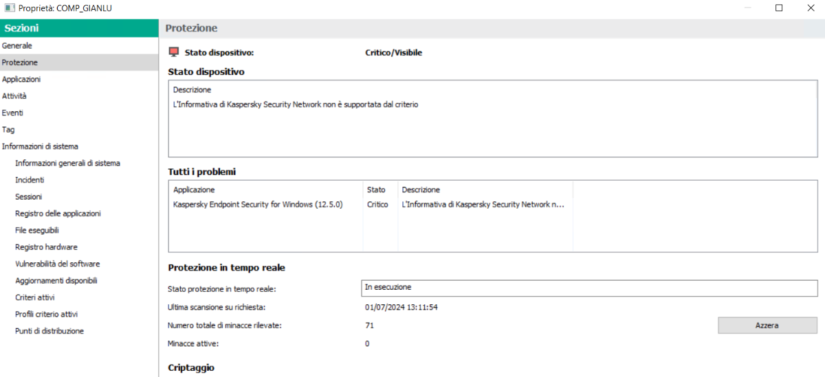
Task: Click the red device status monitor icon
Action: (174, 52)
